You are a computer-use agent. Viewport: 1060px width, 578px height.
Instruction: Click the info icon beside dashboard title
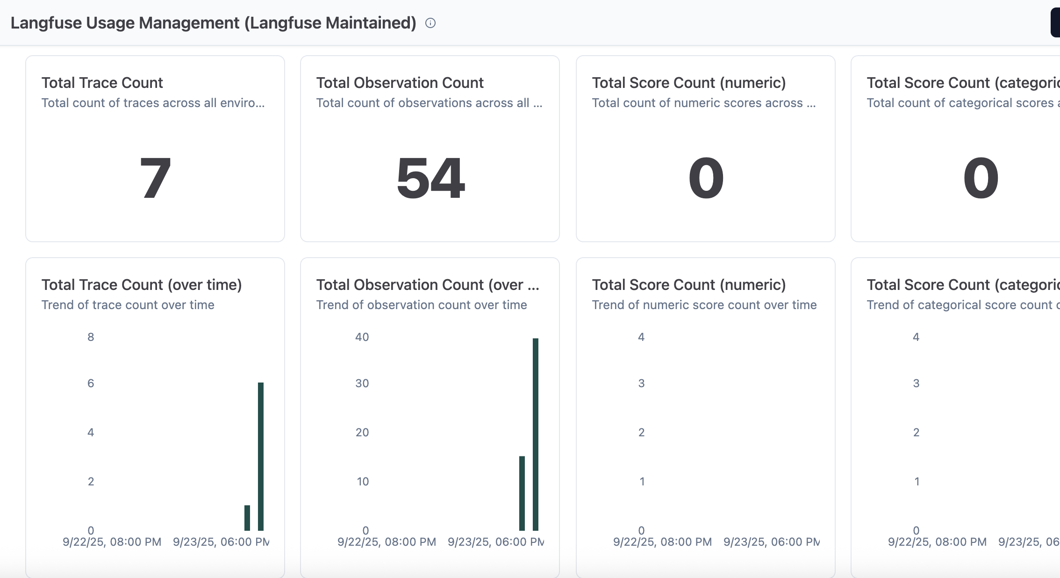point(430,23)
